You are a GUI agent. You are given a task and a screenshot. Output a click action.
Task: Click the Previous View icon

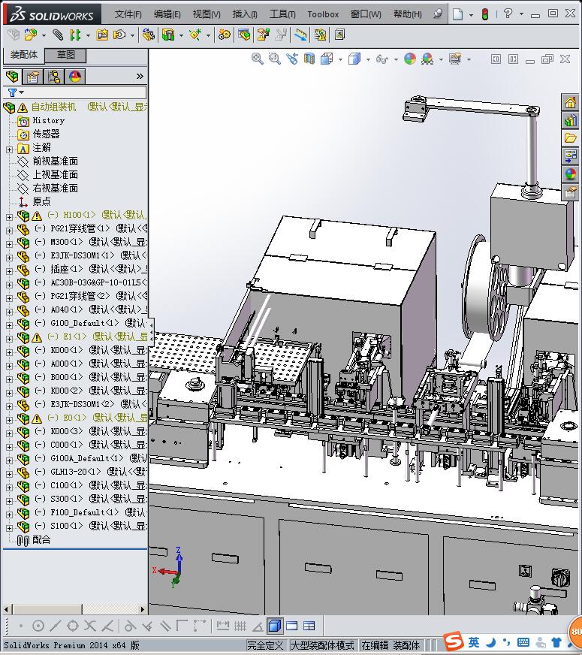[x=291, y=59]
